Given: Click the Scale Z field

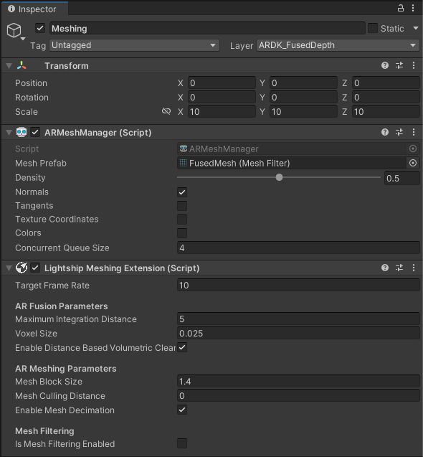Looking at the screenshot, I should coord(386,111).
